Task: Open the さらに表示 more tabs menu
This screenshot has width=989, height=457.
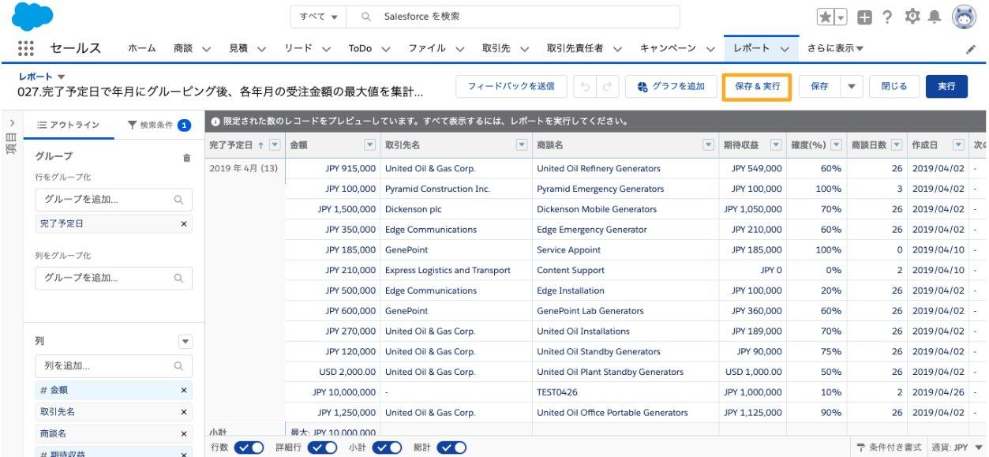Action: click(835, 49)
